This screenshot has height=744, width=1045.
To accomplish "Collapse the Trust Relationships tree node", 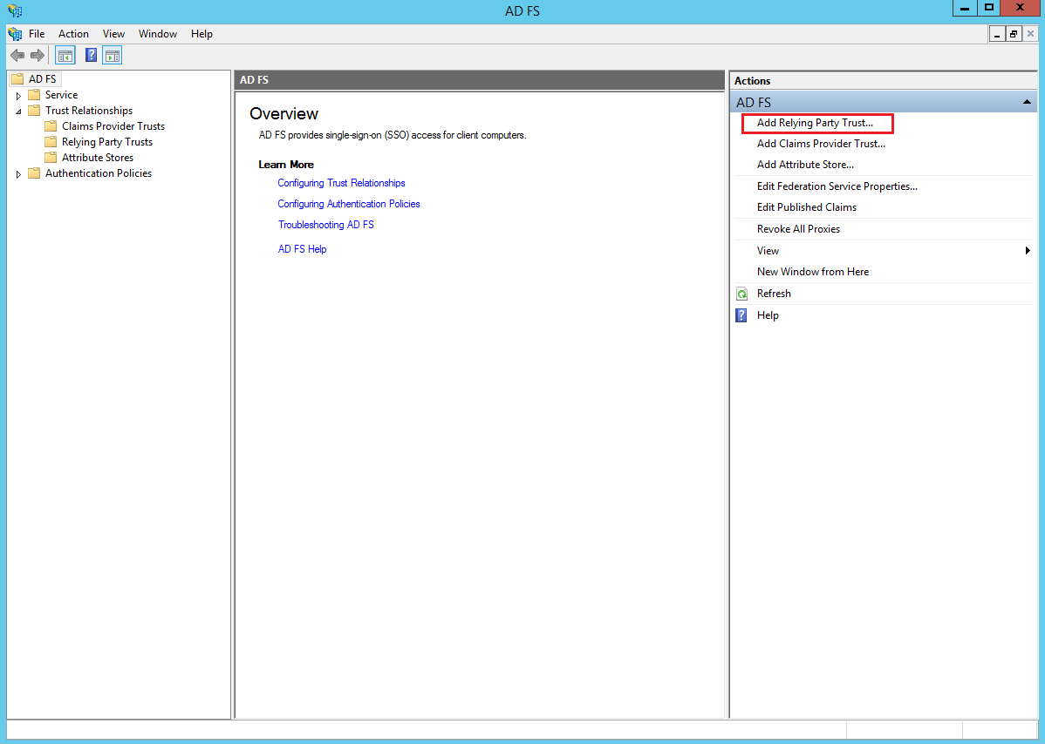I will tap(18, 112).
